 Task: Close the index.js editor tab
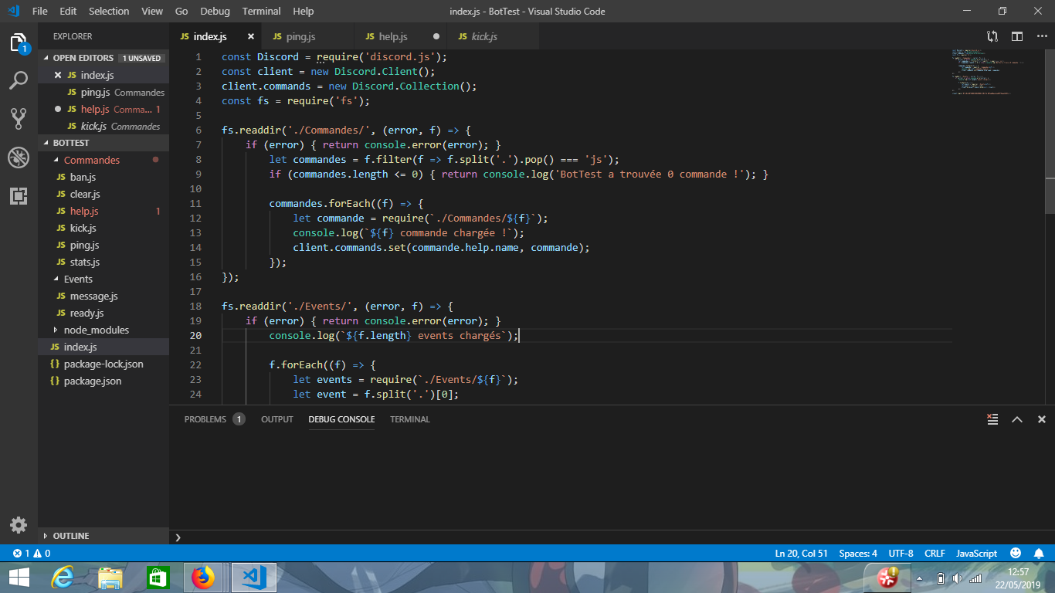click(251, 36)
